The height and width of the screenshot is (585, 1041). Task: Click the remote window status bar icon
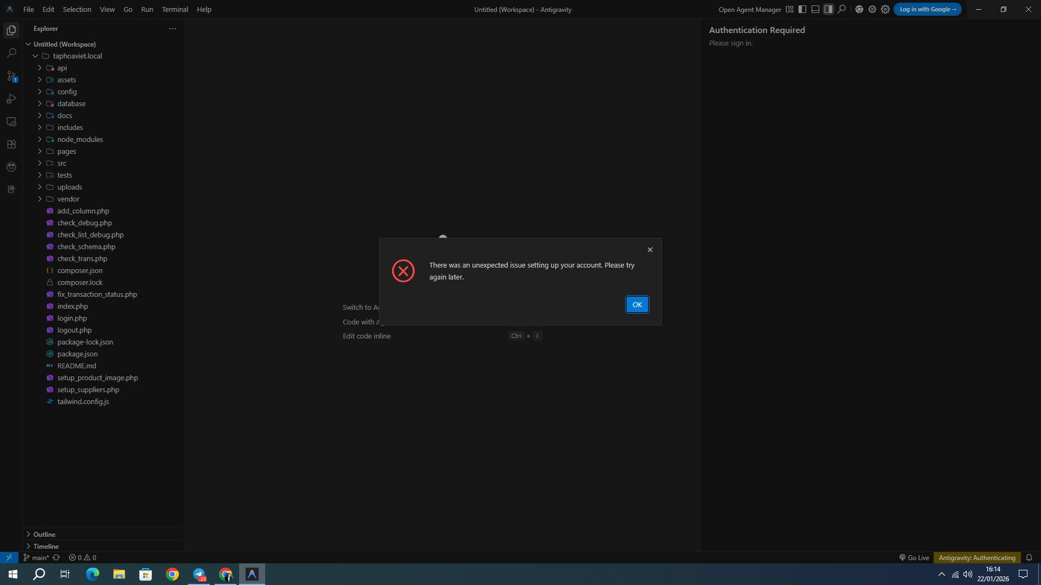click(x=9, y=557)
